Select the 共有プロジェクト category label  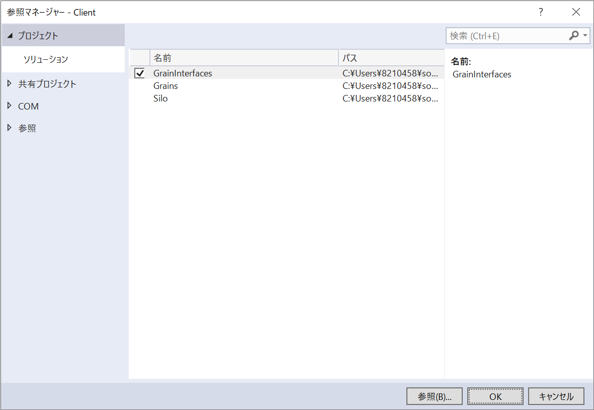(47, 84)
